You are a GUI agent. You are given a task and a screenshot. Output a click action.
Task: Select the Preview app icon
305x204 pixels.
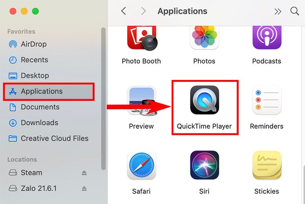[142, 100]
